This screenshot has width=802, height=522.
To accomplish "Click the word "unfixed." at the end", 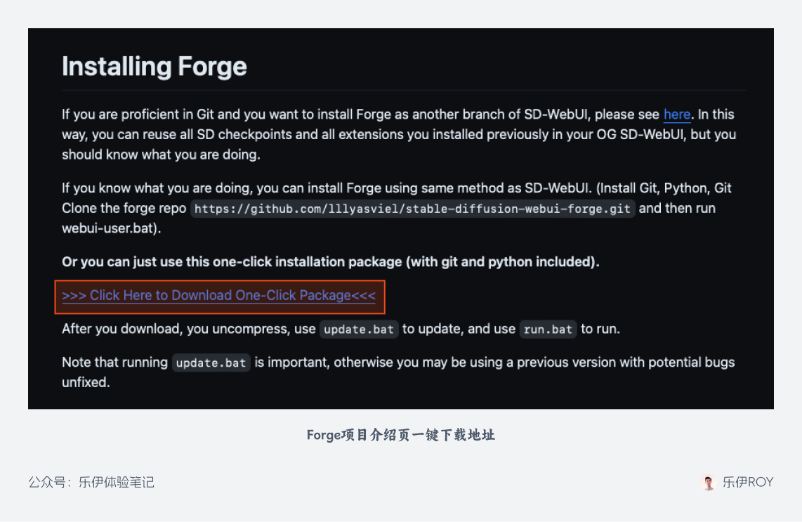I will point(86,382).
